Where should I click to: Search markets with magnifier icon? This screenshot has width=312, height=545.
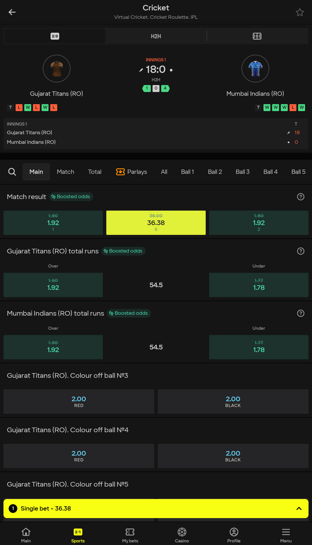point(12,172)
